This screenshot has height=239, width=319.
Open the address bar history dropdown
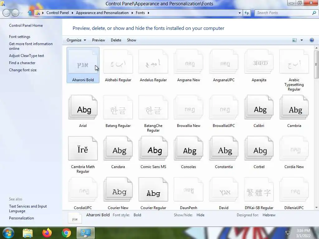(x=240, y=13)
